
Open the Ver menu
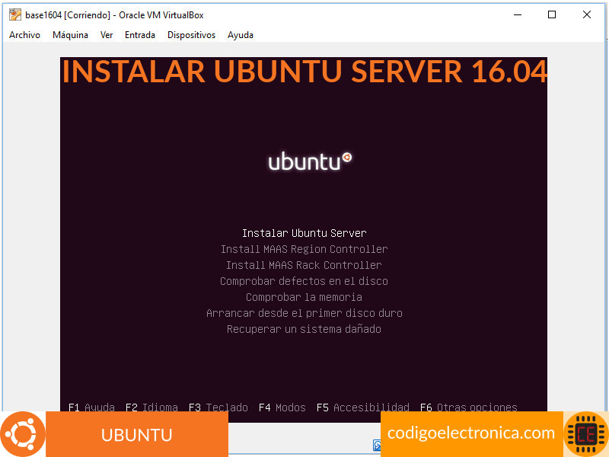(x=107, y=35)
